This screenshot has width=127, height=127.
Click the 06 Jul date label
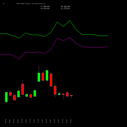6,121
